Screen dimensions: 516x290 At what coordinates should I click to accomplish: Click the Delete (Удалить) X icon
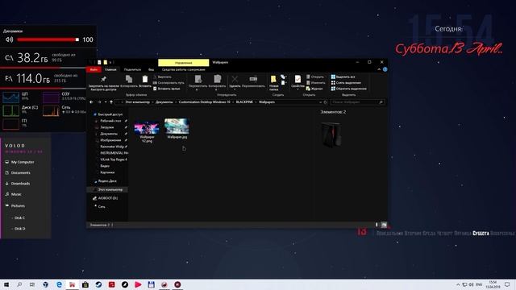(x=235, y=79)
